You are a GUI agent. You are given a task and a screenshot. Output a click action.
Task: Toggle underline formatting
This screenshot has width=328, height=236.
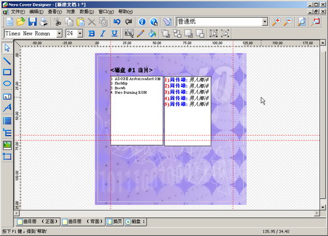click(114, 33)
